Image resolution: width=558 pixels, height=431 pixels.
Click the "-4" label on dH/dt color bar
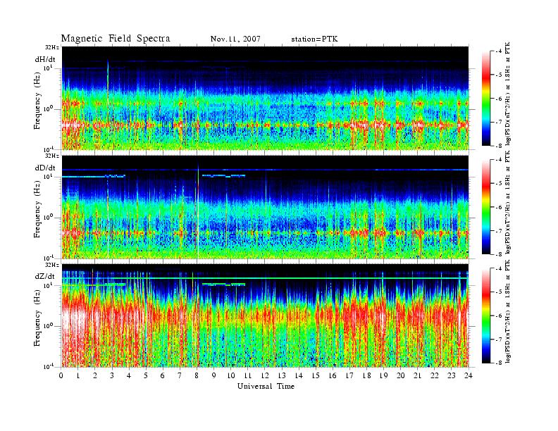pos(499,51)
